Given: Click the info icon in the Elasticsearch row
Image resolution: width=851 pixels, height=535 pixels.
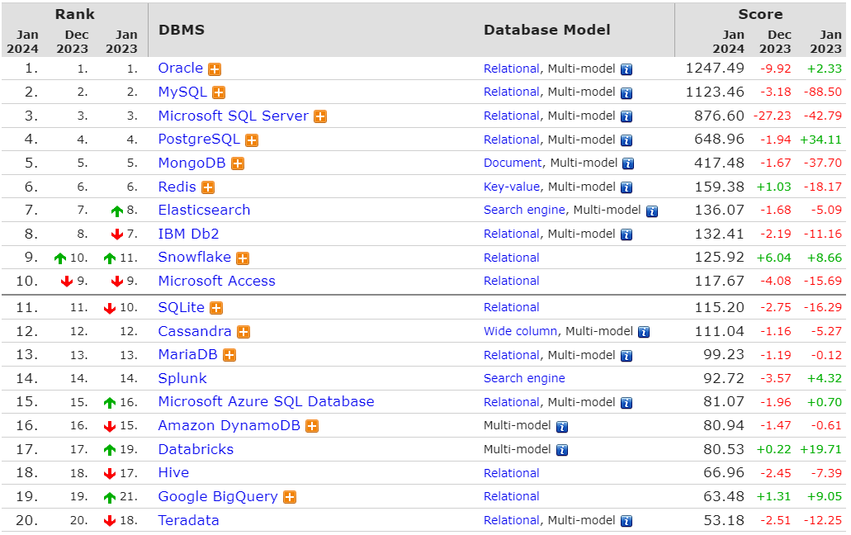Looking at the screenshot, I should [x=652, y=211].
